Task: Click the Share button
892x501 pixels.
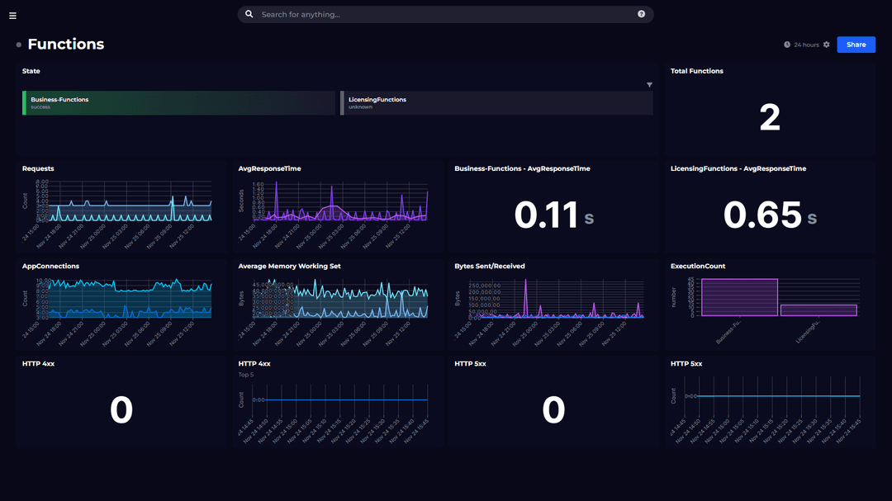Action: click(856, 45)
